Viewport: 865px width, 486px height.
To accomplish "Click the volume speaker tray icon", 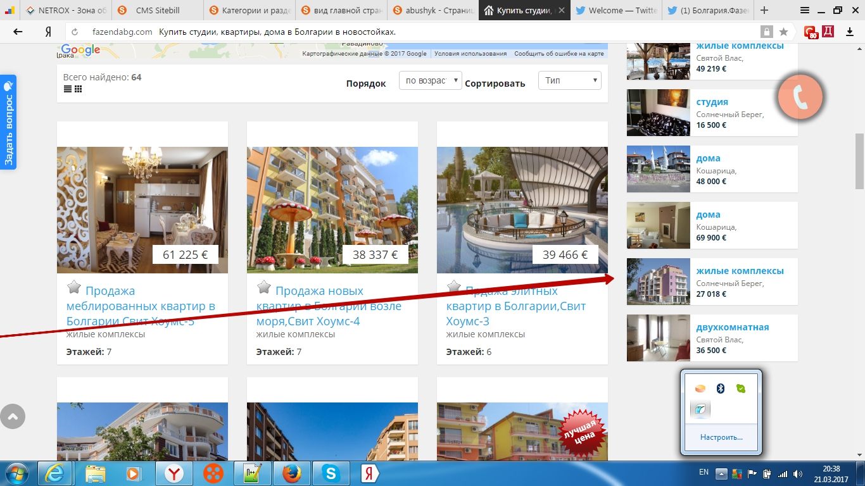I will pos(797,473).
